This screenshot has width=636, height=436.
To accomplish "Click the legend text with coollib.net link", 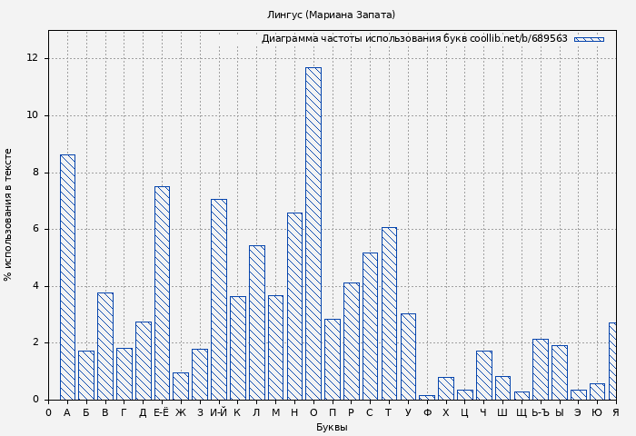I will [x=414, y=39].
